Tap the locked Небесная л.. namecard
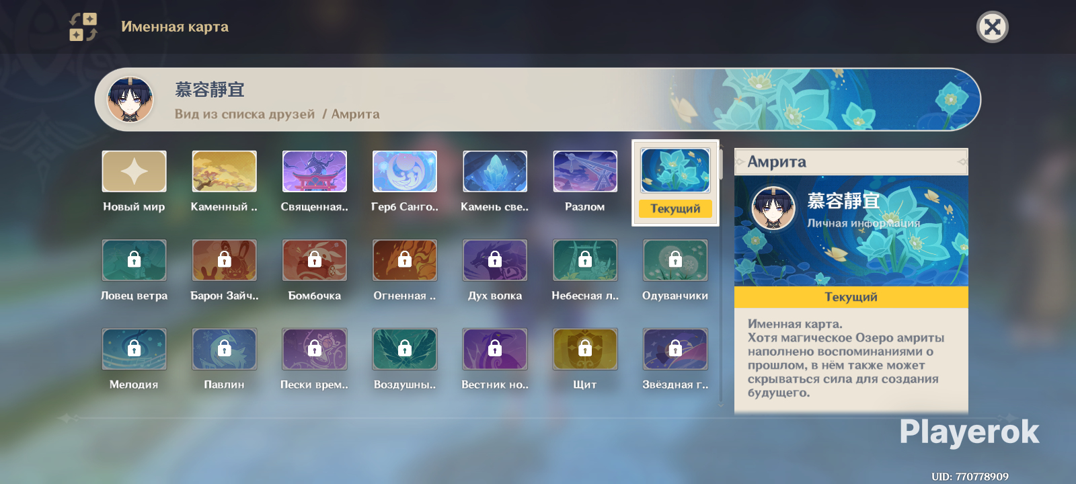The height and width of the screenshot is (484, 1076). pyautogui.click(x=584, y=260)
